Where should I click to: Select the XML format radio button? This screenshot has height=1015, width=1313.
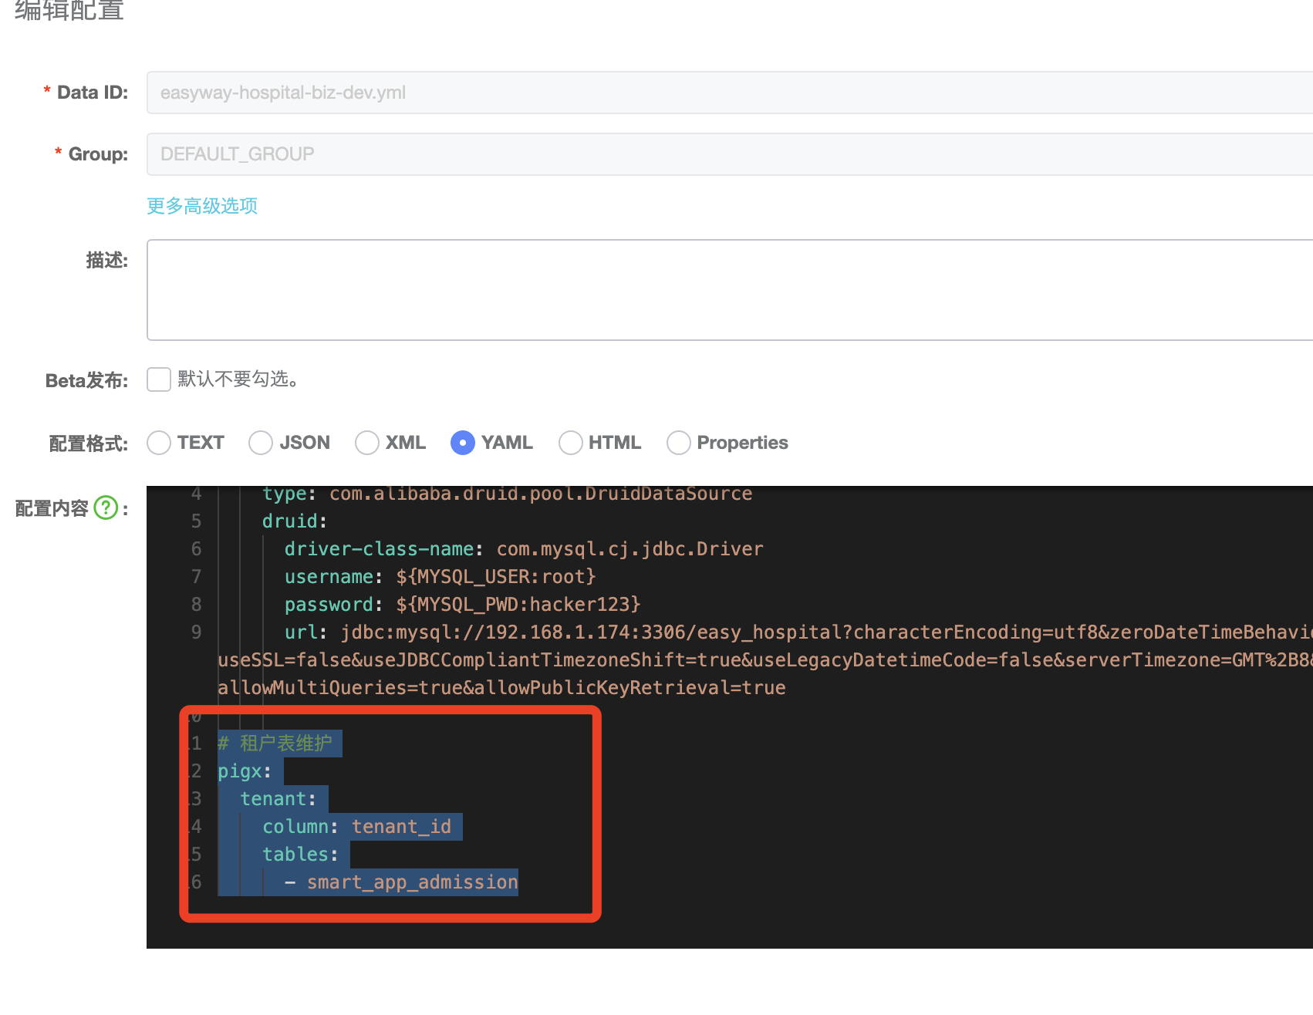coord(367,443)
